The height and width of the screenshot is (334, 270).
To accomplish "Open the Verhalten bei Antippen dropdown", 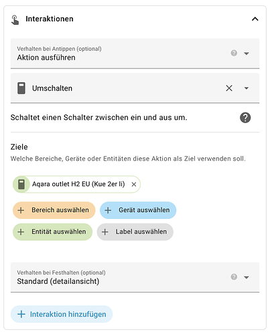I will (247, 54).
